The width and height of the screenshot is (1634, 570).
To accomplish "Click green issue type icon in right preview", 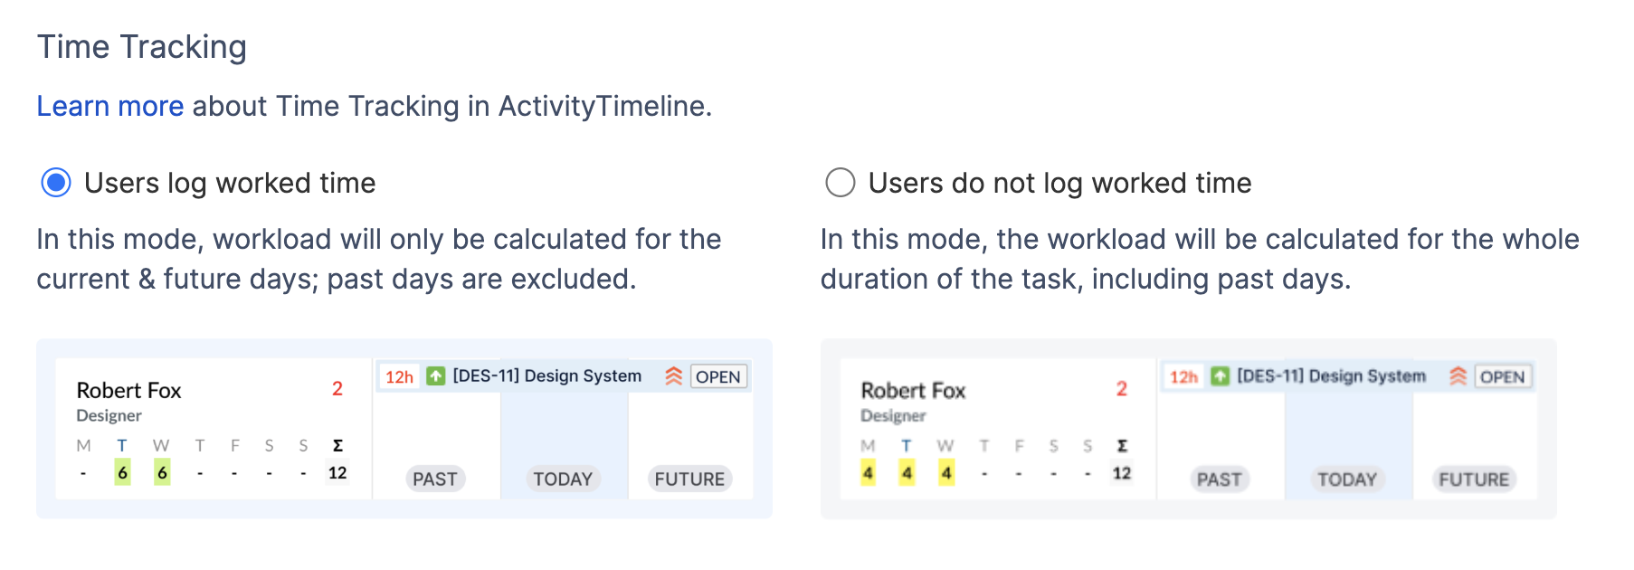I will click(1221, 375).
